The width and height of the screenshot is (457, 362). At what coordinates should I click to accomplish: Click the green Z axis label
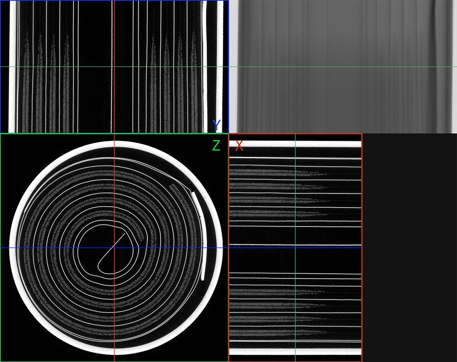216,145
